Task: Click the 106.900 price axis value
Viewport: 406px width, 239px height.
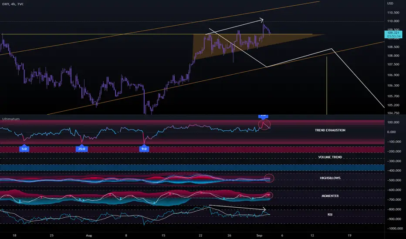Action: click(x=393, y=75)
